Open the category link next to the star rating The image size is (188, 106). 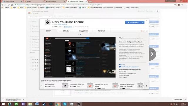click(x=68, y=27)
